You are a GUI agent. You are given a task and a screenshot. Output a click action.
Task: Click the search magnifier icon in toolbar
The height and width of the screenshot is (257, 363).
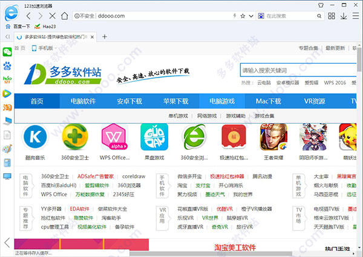click(319, 16)
